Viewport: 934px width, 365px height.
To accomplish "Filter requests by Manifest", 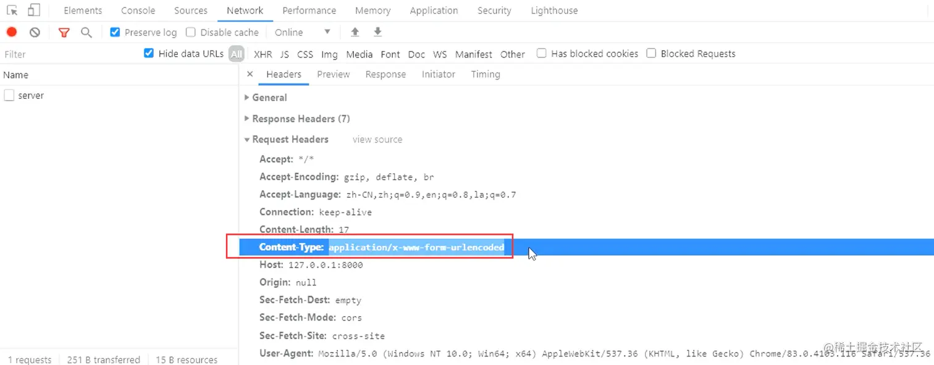I will pos(474,54).
